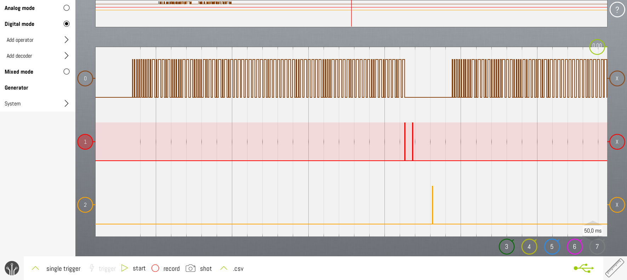Switch to Mixed mode radio button
The image size is (627, 280).
coord(66,72)
